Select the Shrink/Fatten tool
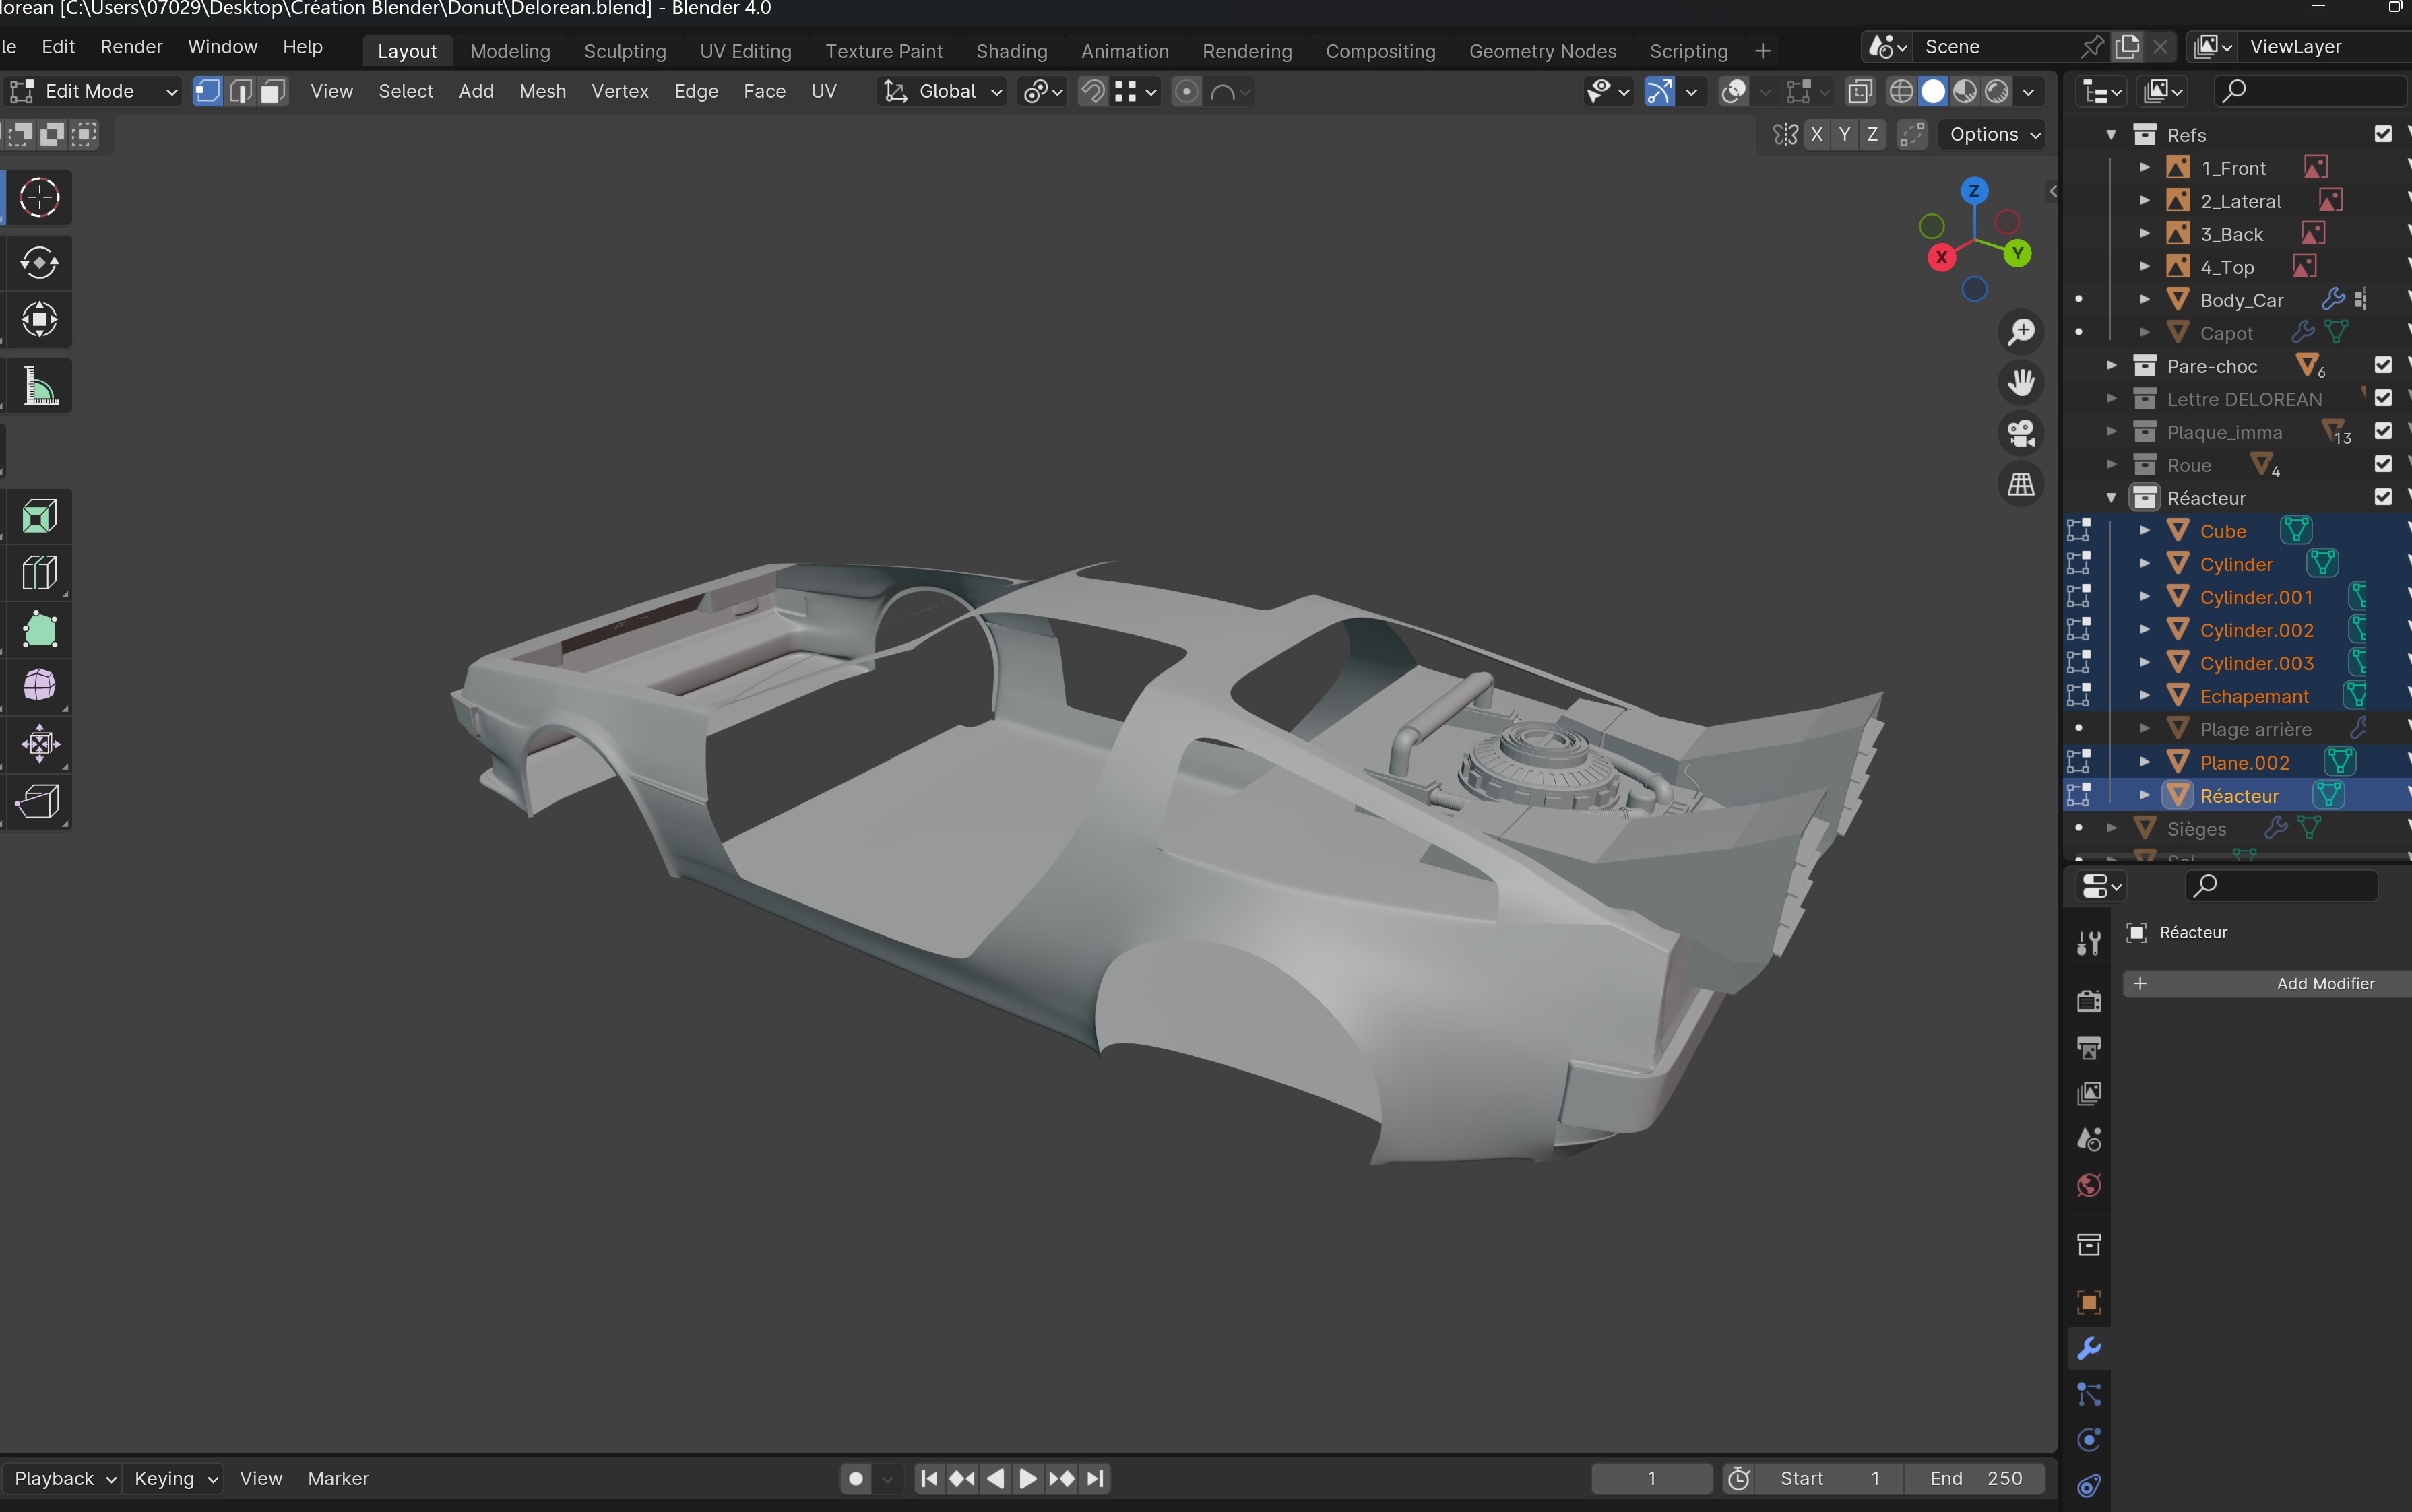 pyautogui.click(x=39, y=744)
